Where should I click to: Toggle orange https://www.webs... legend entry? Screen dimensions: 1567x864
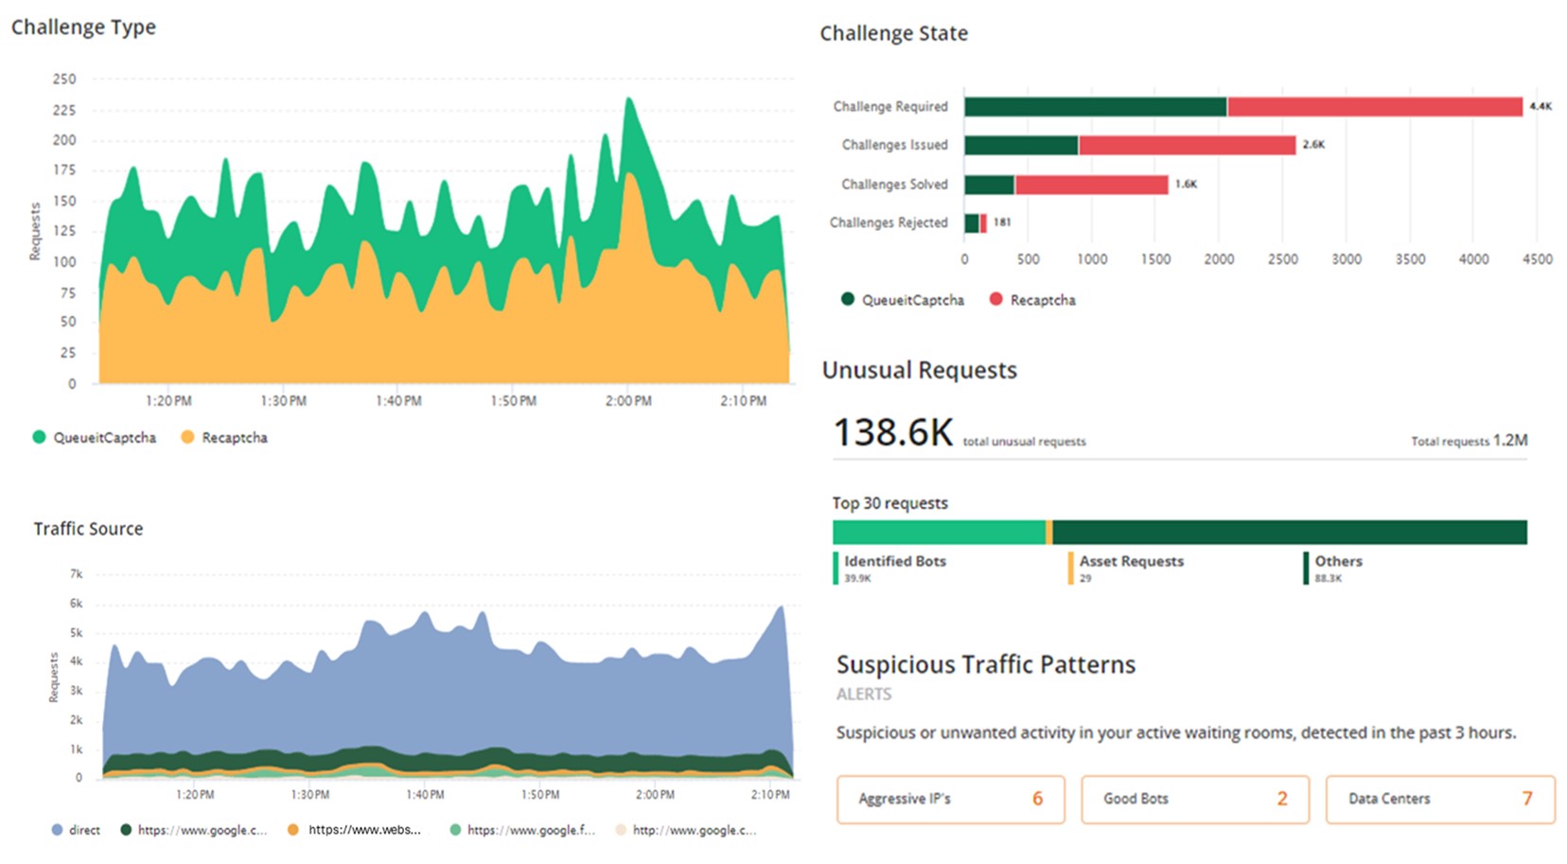[x=356, y=830]
